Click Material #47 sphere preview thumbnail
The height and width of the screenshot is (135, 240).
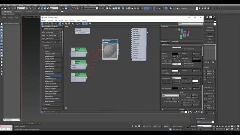coord(110,51)
